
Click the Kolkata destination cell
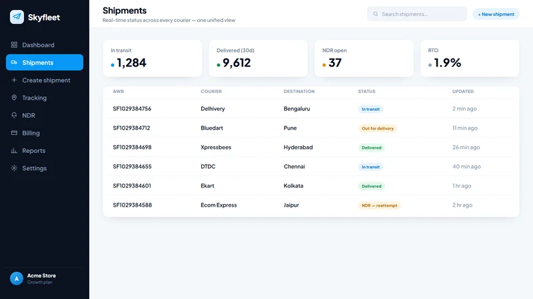pyautogui.click(x=293, y=186)
